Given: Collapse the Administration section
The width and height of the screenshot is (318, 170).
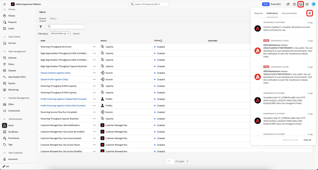Looking at the screenshot, I should tap(5, 119).
